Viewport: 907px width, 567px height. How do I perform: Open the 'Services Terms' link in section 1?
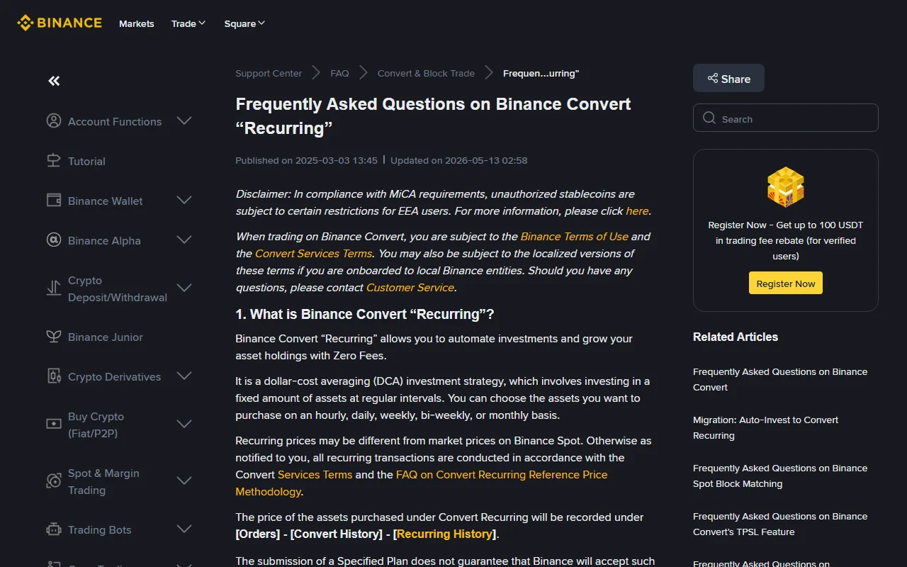(315, 474)
